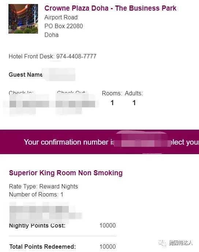Screen dimensions: 199x252
Task: Click the Total Points Redeemed value 10000
Action: (x=108, y=247)
